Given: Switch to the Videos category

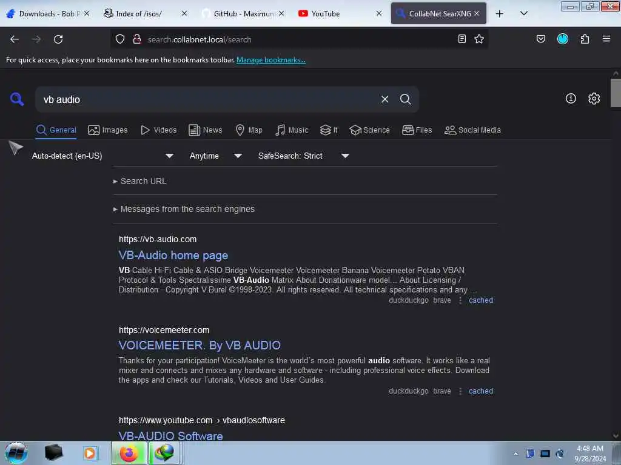Looking at the screenshot, I should [158, 130].
